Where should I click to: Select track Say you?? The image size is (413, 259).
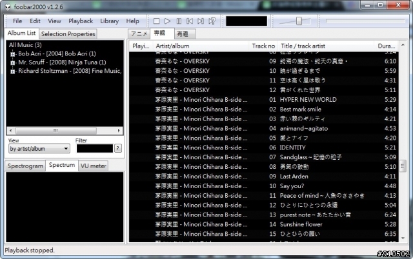click(264, 186)
